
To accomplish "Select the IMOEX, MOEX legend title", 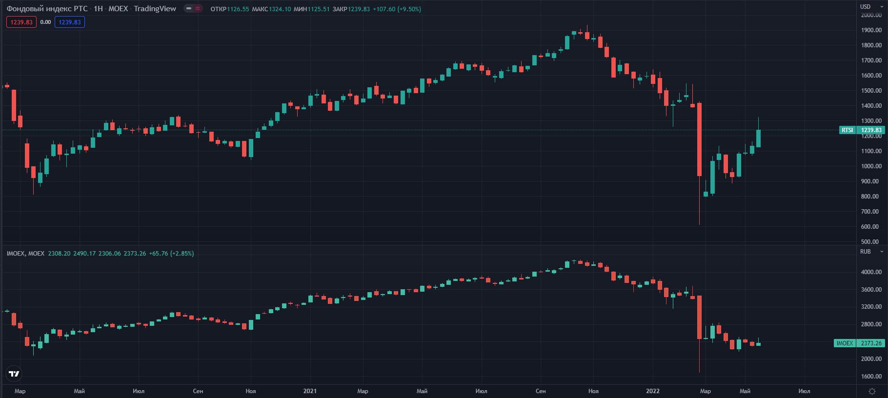I will (25, 253).
